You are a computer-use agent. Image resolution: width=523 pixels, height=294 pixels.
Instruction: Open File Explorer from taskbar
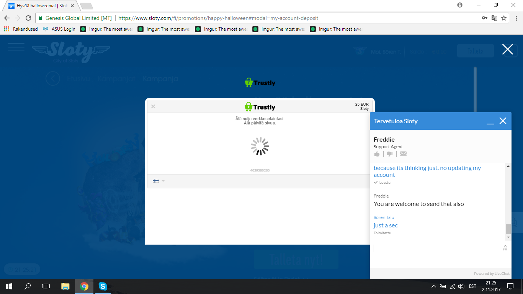65,286
